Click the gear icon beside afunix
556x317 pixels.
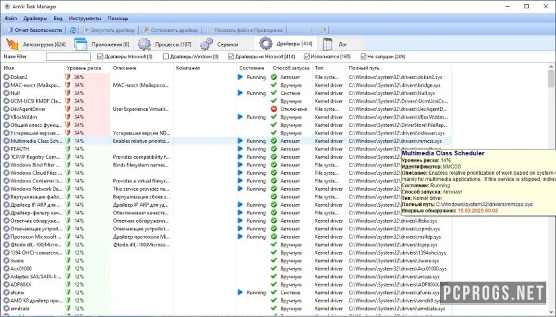[x=6, y=293]
